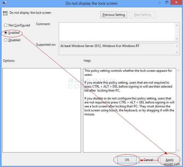
Task: Click the 'At least Windows Server 2012' text
Action: coord(100,46)
